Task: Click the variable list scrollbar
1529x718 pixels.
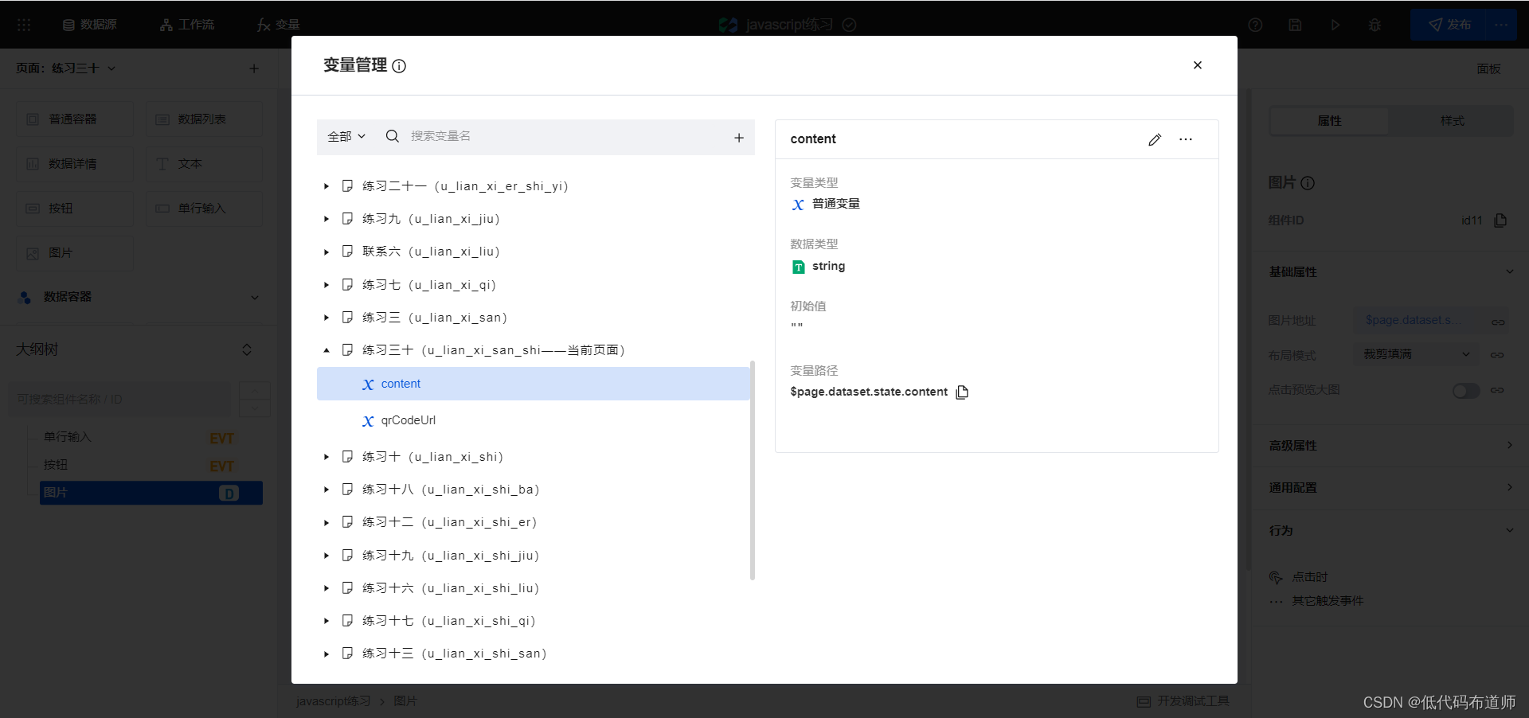Action: point(753,470)
